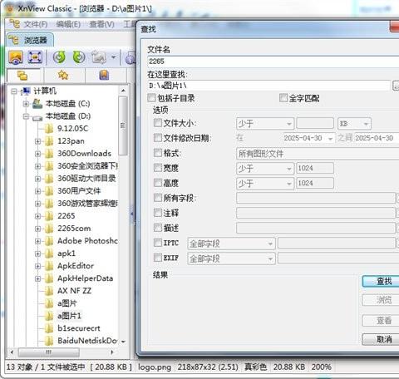Open the KB unit dropdown

(354, 124)
